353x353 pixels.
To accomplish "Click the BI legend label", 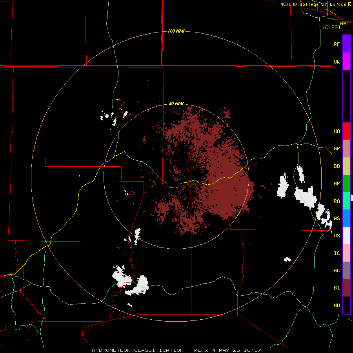I will [x=337, y=288].
